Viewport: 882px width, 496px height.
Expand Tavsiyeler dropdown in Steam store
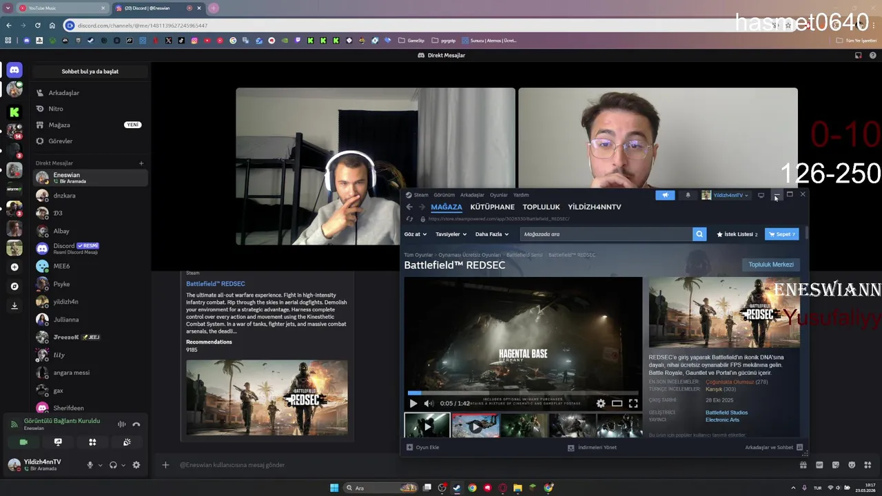451,234
